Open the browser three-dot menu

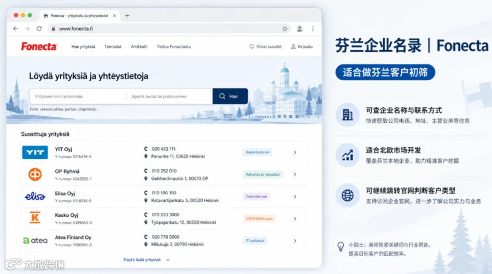tap(313, 28)
